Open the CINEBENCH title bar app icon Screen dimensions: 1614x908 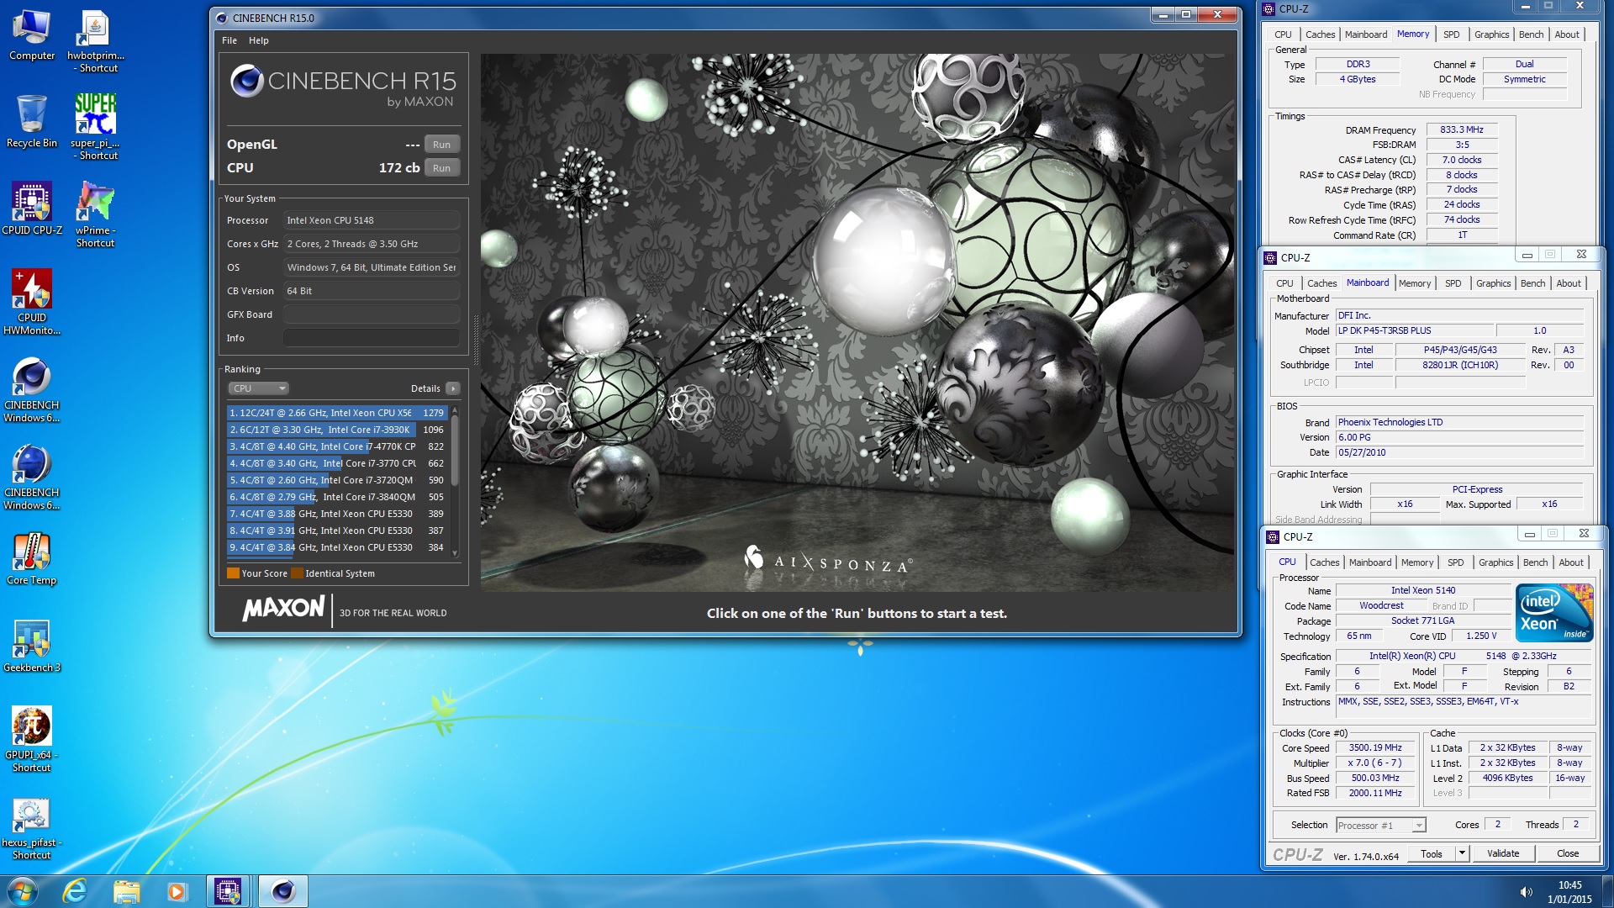pyautogui.click(x=222, y=18)
